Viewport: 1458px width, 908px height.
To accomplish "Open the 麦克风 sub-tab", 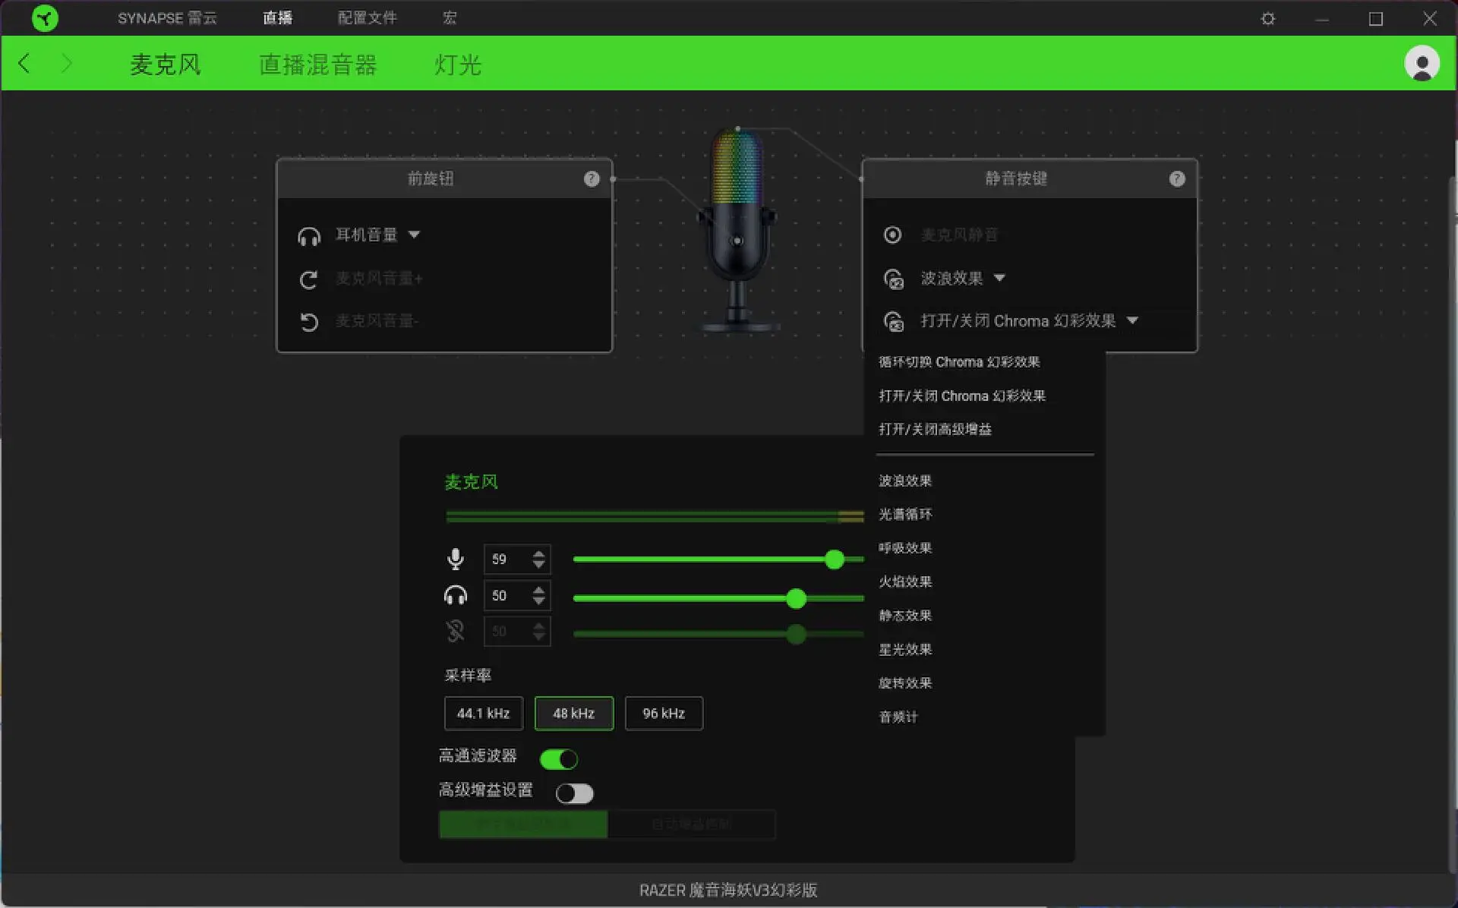I will pyautogui.click(x=166, y=65).
